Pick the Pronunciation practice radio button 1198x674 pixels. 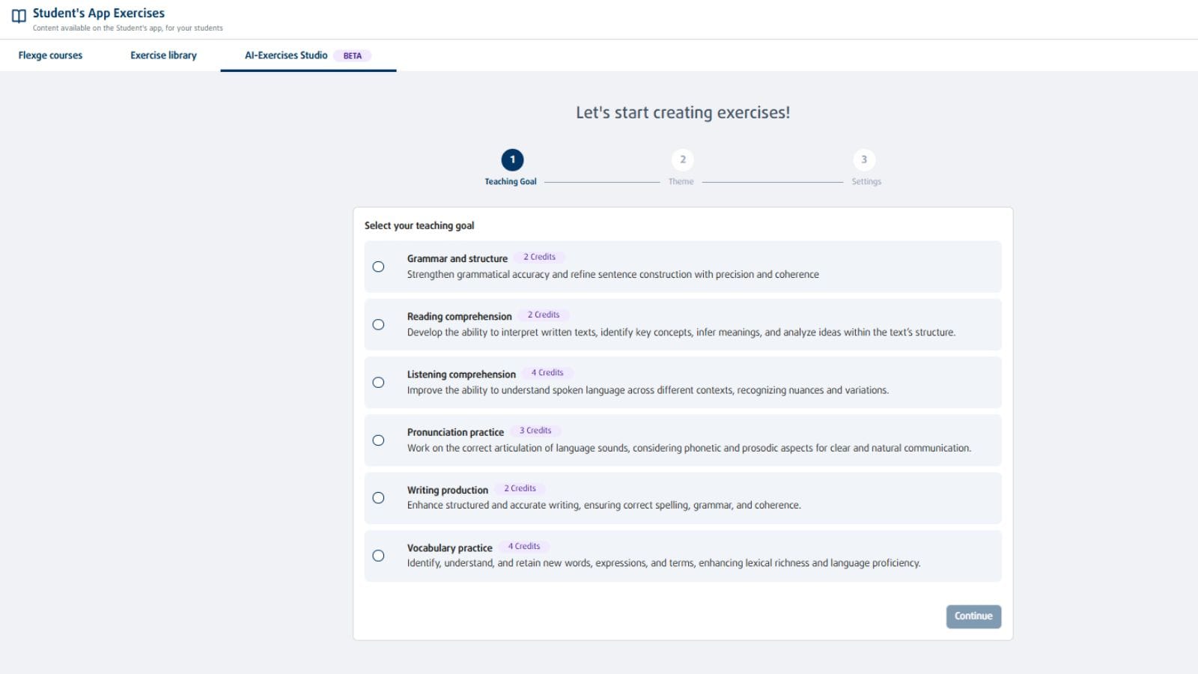click(379, 440)
